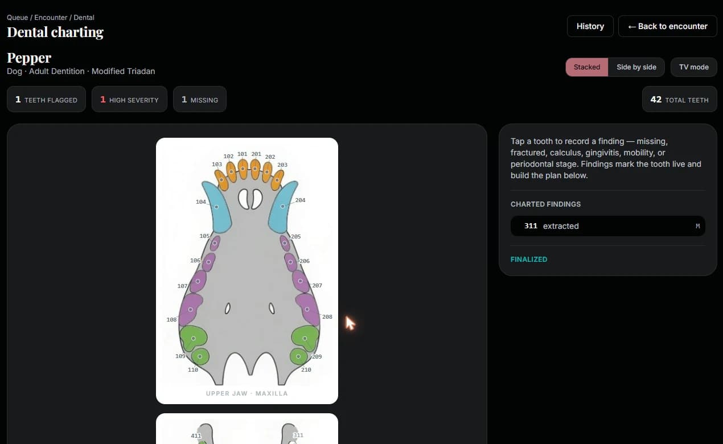Click the High Severity counter
The height and width of the screenshot is (444, 723).
(129, 99)
